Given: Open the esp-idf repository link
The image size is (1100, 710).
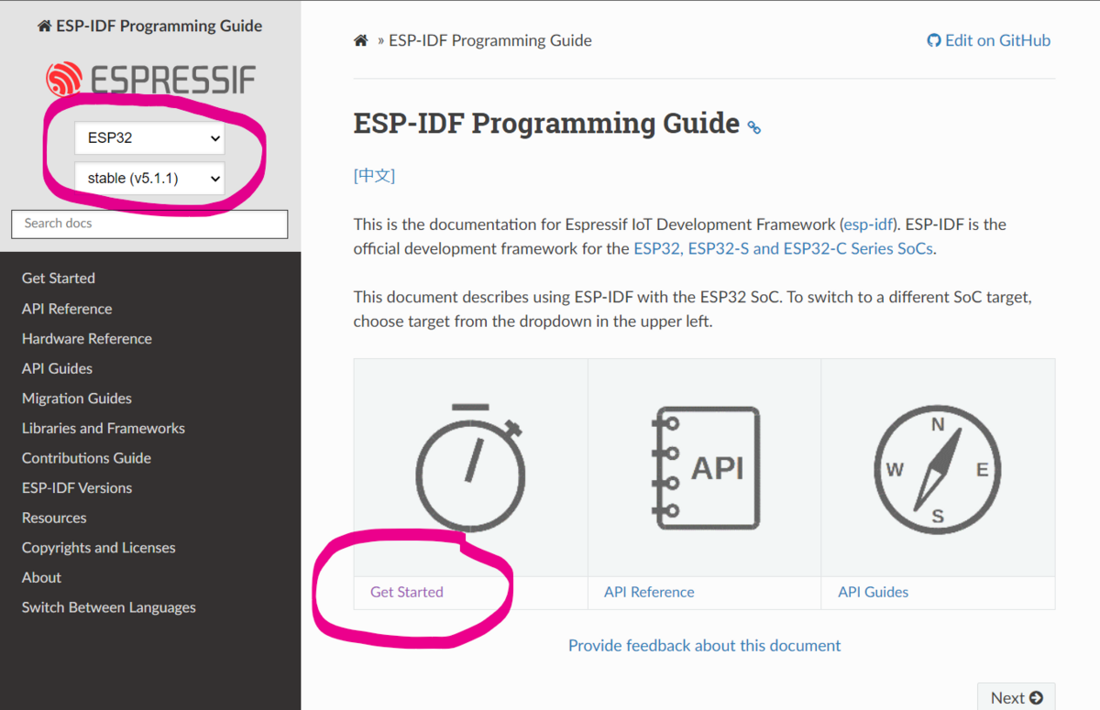Looking at the screenshot, I should click(x=867, y=224).
